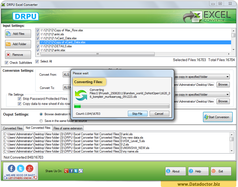Click the large Twitter circle icon
Viewport: 238px width, 187px height.
20,168
